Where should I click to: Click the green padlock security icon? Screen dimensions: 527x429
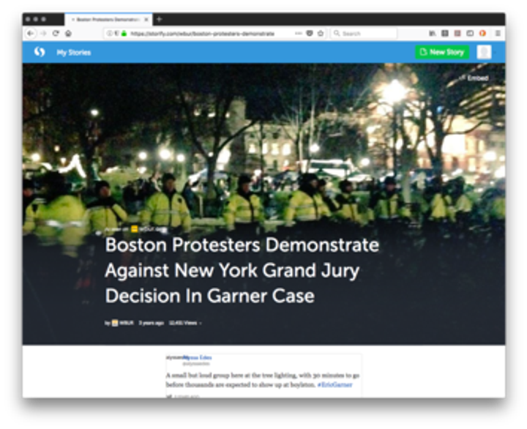pos(124,33)
